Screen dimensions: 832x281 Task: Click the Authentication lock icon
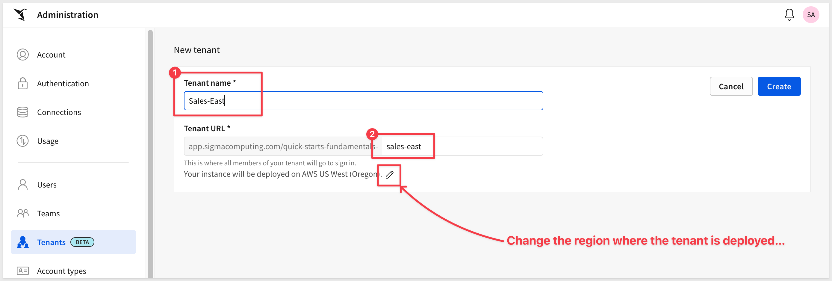click(22, 83)
